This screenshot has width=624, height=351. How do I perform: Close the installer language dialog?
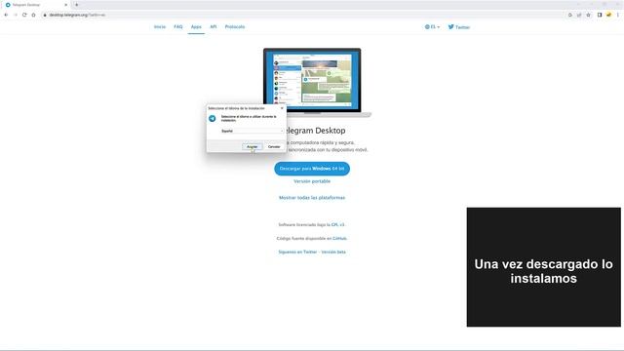pos(282,108)
